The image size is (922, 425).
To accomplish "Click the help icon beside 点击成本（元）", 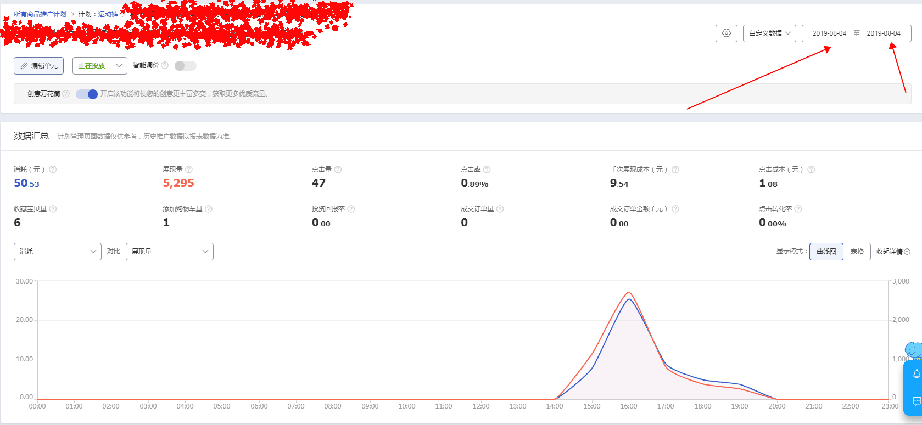I will (x=811, y=169).
